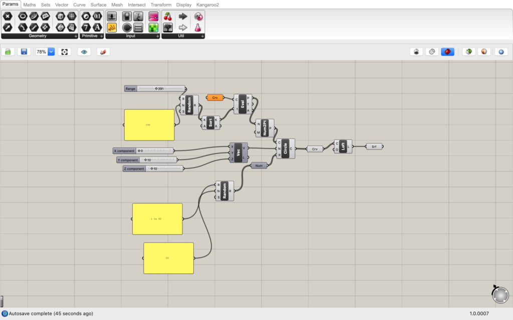Add the 0.1 Number primitive parameter
This screenshot has width=513, height=320.
coord(97,16)
